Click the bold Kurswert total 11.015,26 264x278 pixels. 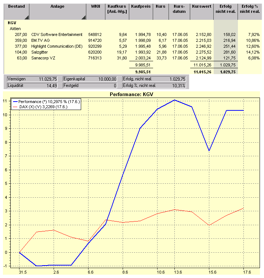203,72
